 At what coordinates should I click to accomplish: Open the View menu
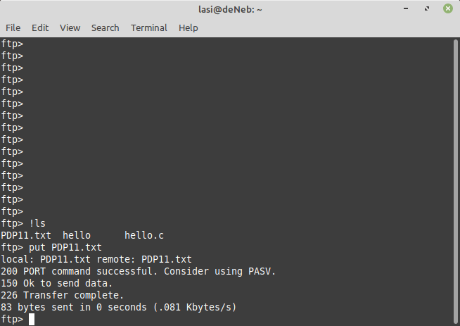(70, 27)
